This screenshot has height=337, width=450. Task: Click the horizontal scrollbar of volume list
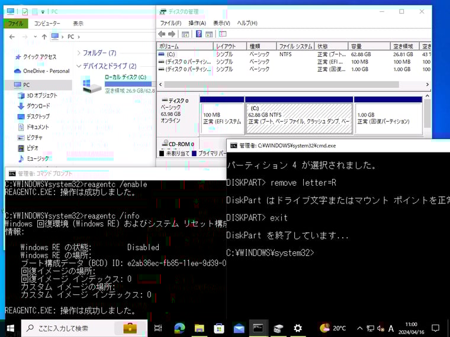(281, 85)
